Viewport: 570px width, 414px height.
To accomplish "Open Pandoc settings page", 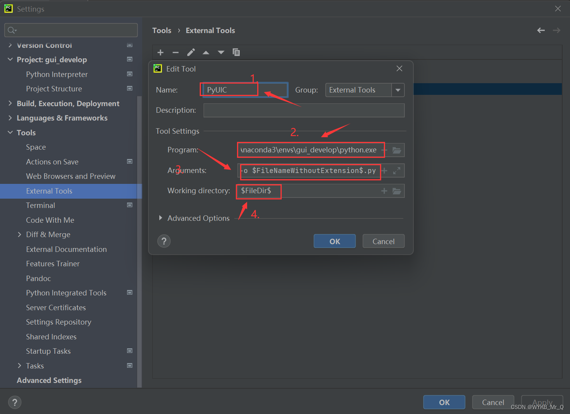I will 38,278.
